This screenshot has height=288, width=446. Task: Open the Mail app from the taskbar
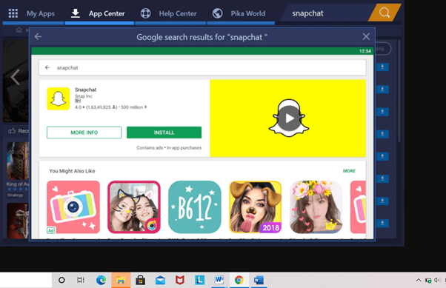(x=161, y=280)
